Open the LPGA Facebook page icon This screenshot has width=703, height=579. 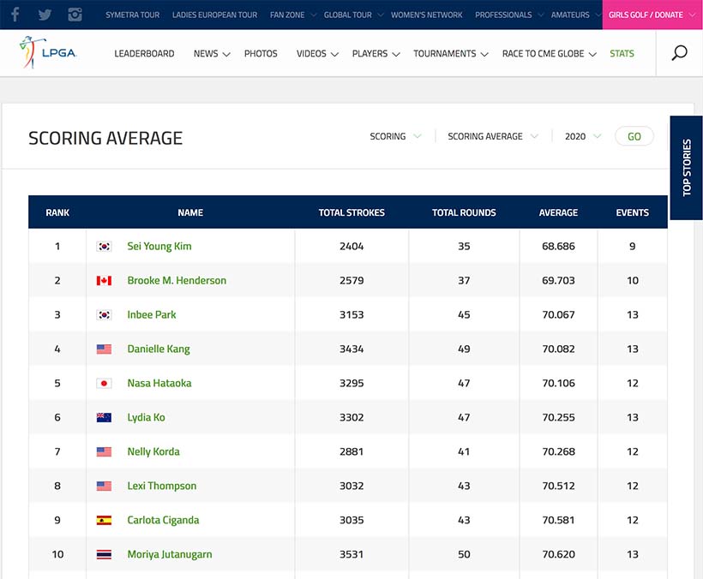coord(15,15)
